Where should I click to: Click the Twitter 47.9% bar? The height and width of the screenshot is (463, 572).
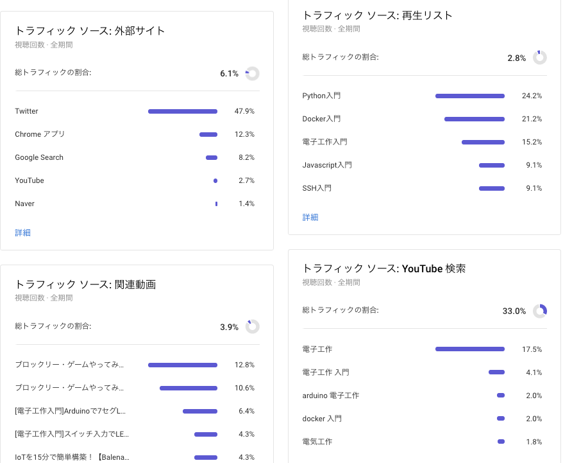click(x=183, y=111)
